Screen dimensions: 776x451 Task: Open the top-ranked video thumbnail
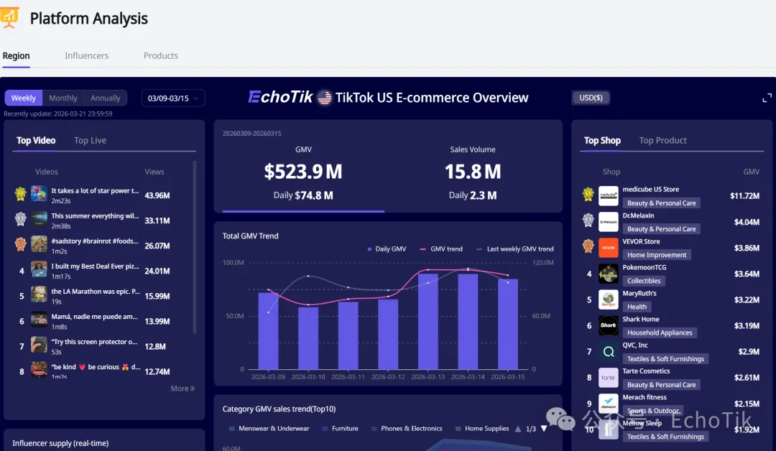(39, 195)
